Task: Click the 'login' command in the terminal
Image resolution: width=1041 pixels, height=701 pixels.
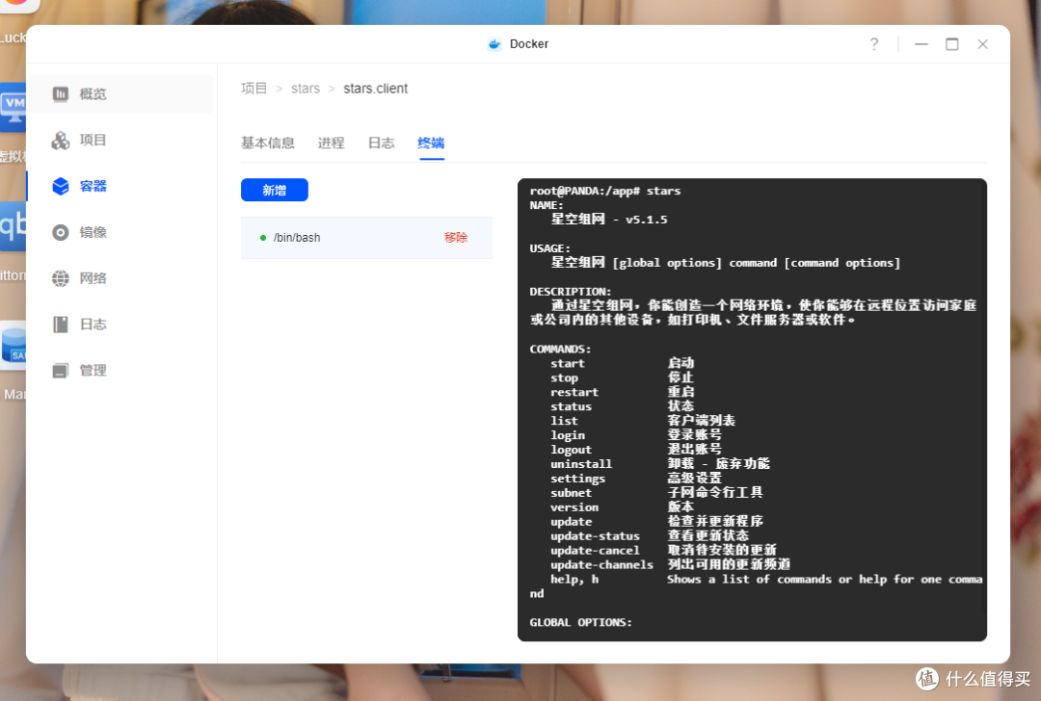Action: (x=568, y=436)
